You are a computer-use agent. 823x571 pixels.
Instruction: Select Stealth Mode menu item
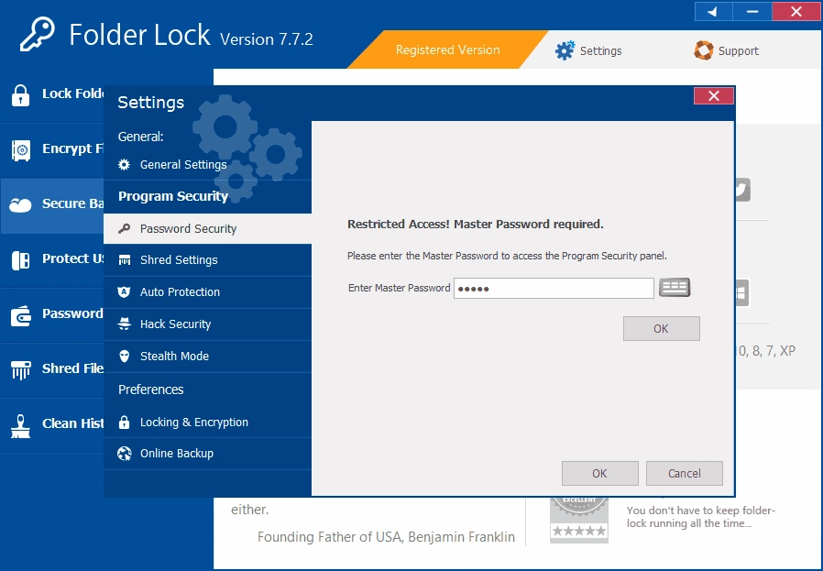click(x=207, y=357)
